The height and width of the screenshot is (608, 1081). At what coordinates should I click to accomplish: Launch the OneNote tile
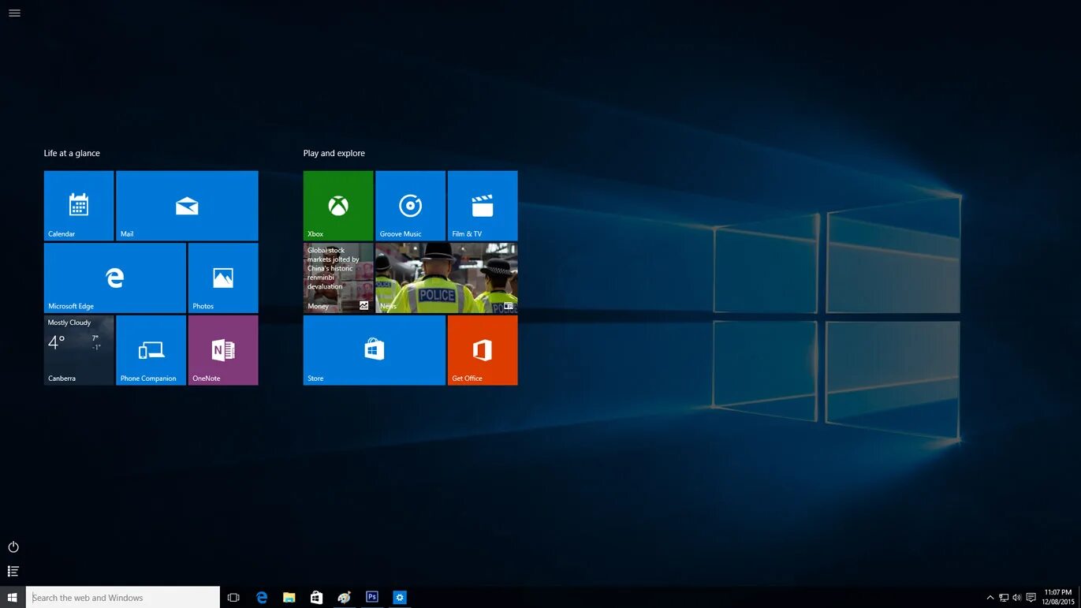point(223,350)
